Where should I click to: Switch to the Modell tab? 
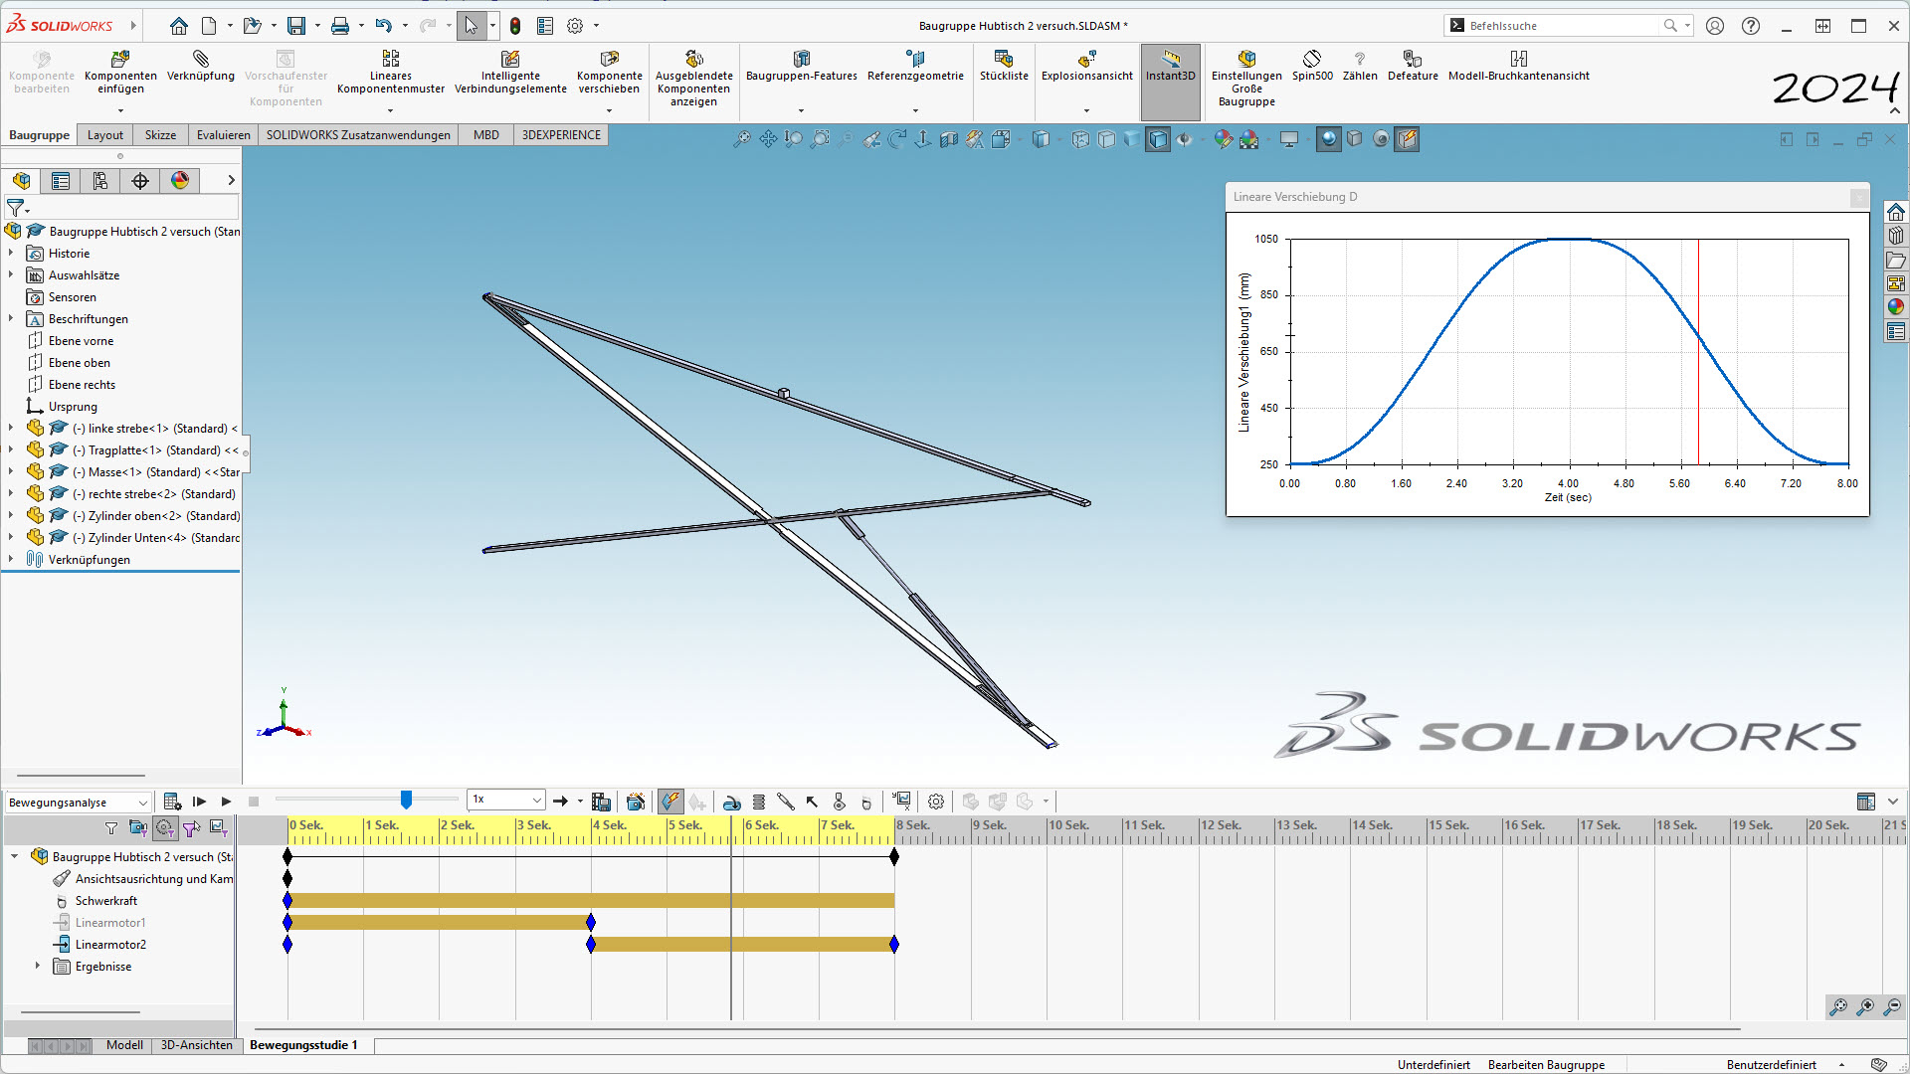pyautogui.click(x=124, y=1045)
